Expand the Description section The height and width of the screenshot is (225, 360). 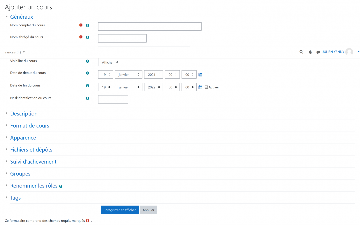tap(24, 114)
